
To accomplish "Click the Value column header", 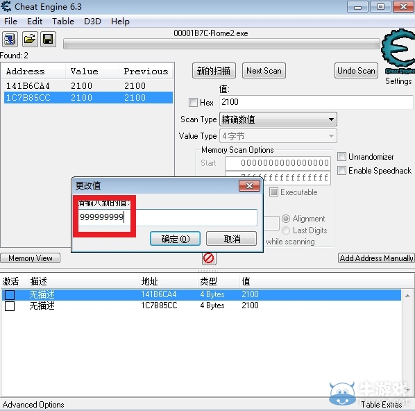I will [92, 71].
